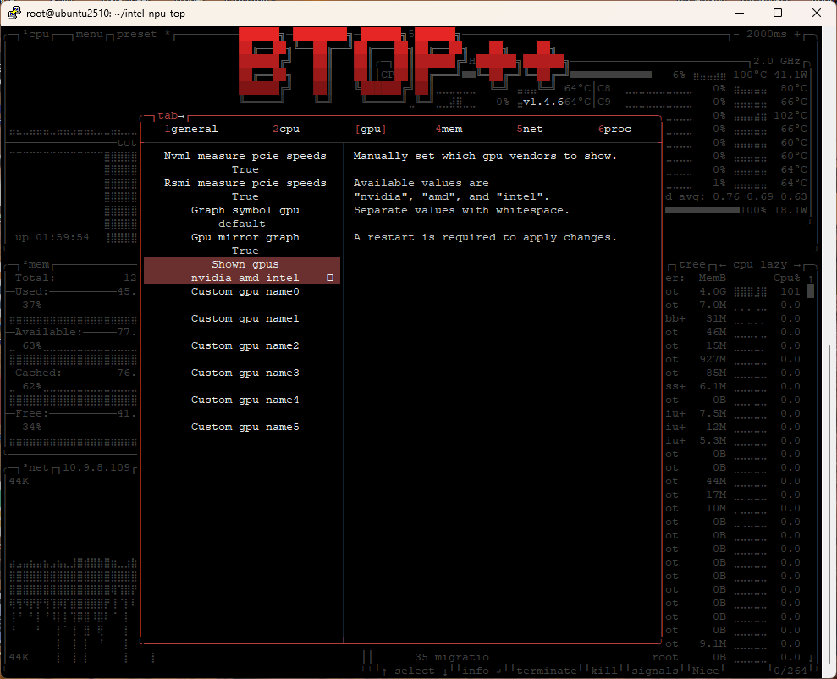837x679 pixels.
Task: Click the process list scrollbar thumb
Action: pyautogui.click(x=811, y=292)
